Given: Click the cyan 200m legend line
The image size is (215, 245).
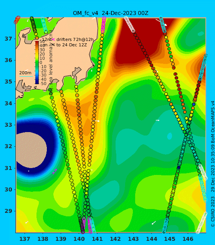Looking at the screenshot, I should coord(26,77).
